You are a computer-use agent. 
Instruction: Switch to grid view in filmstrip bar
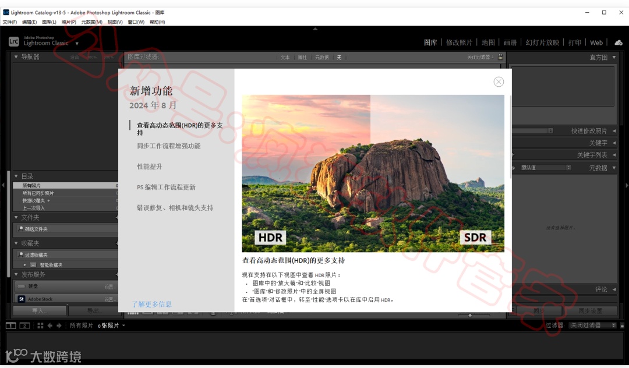(x=40, y=326)
